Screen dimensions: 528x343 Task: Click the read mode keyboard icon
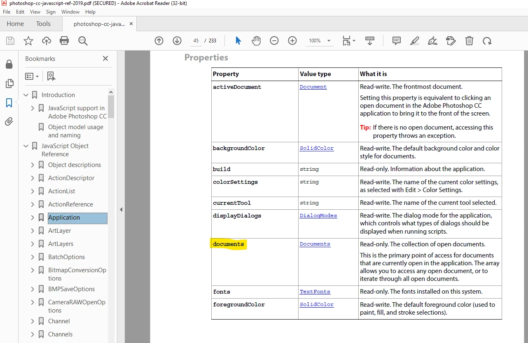click(x=370, y=41)
